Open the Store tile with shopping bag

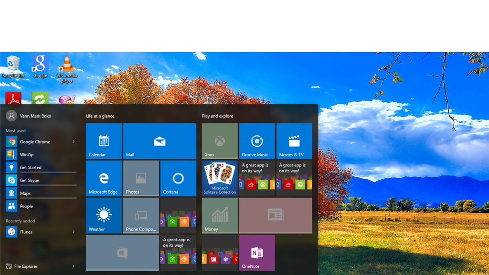click(x=122, y=253)
